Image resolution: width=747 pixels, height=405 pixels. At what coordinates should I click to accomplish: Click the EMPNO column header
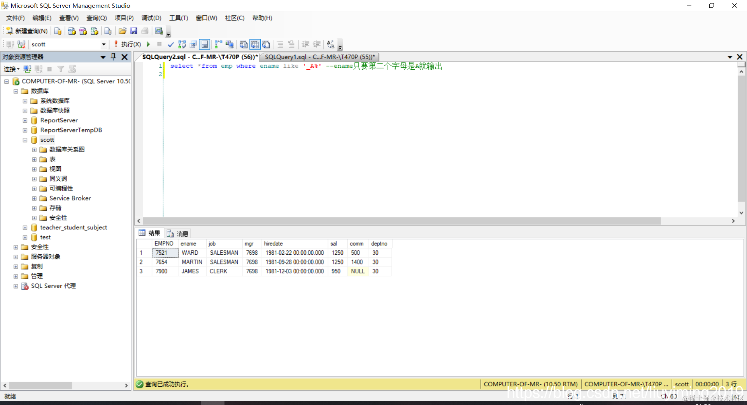click(x=164, y=243)
